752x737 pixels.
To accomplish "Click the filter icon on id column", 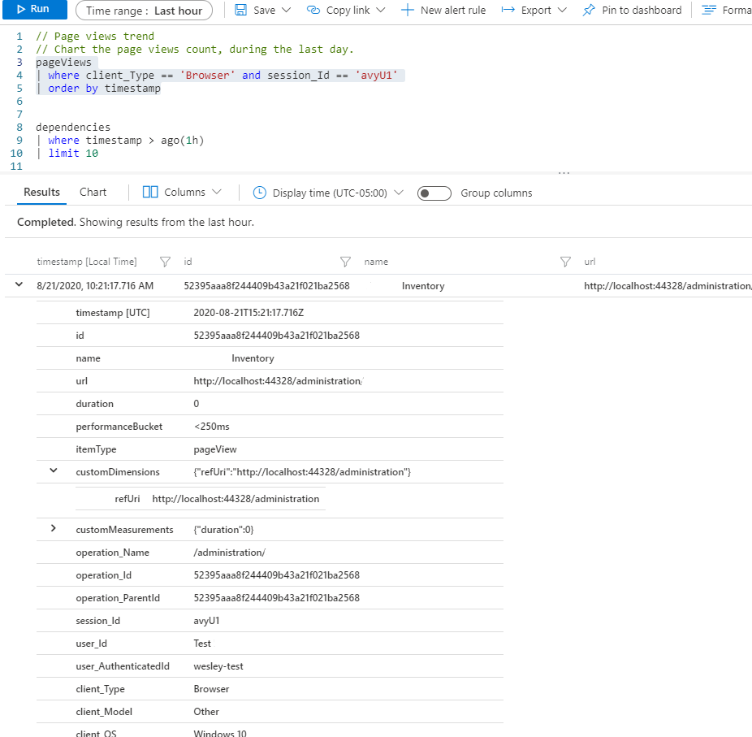I will coord(345,261).
